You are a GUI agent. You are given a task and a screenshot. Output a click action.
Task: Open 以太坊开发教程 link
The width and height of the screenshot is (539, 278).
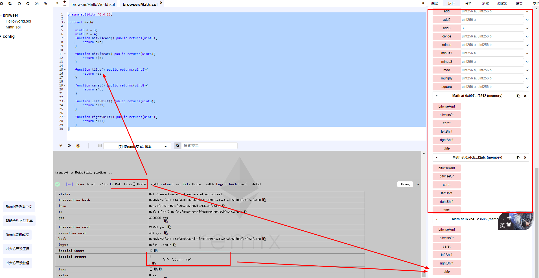17,263
